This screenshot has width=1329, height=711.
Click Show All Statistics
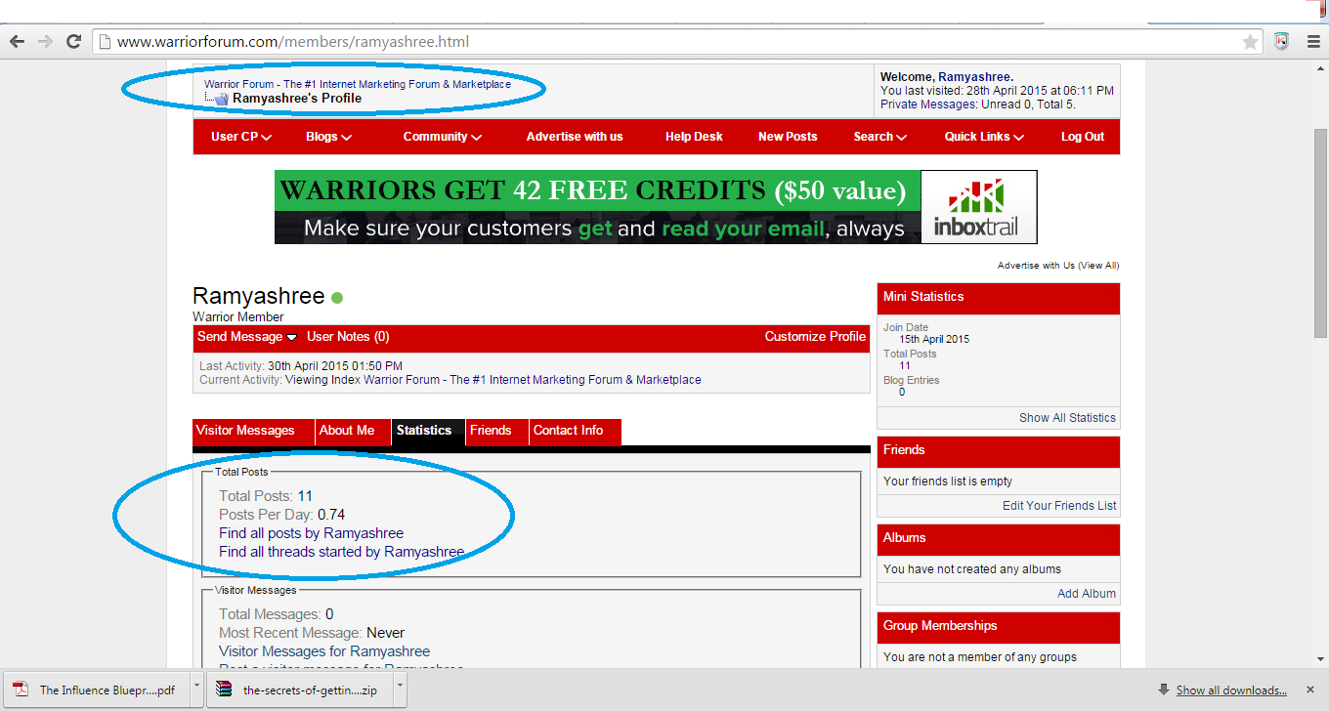pyautogui.click(x=1067, y=418)
